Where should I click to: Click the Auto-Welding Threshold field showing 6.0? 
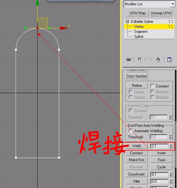pos(159,137)
